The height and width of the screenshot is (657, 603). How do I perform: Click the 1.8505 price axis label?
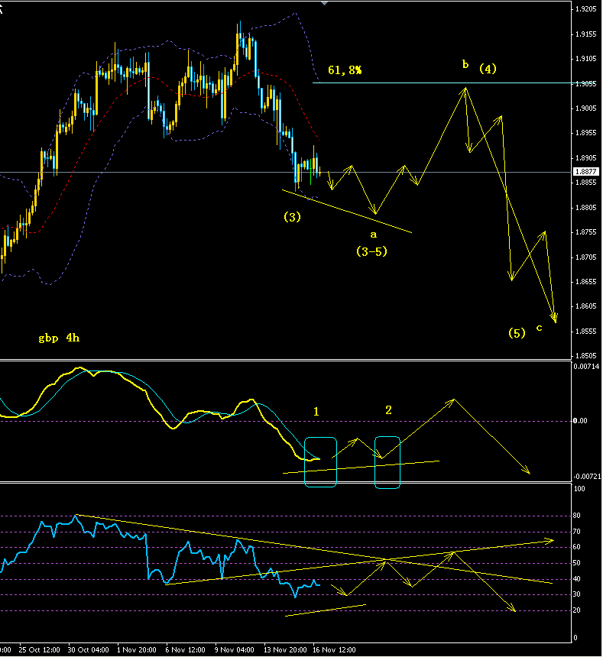coord(586,356)
